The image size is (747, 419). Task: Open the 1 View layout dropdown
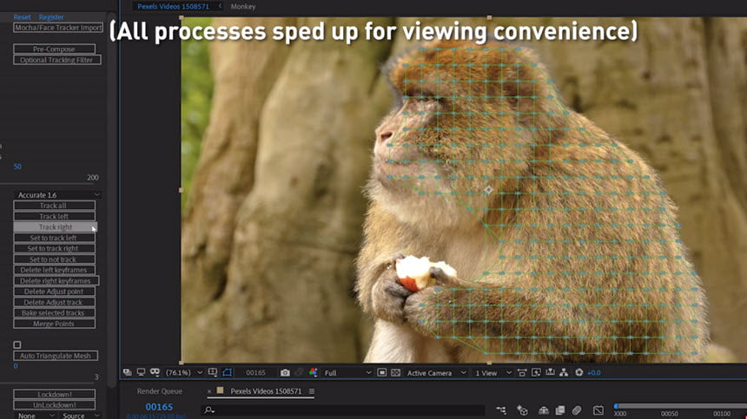pos(493,373)
